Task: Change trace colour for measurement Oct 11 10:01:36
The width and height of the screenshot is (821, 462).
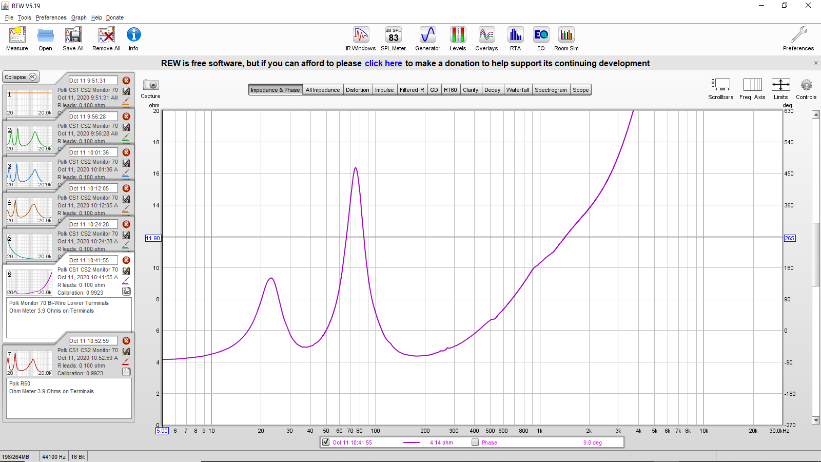Action: click(x=126, y=173)
